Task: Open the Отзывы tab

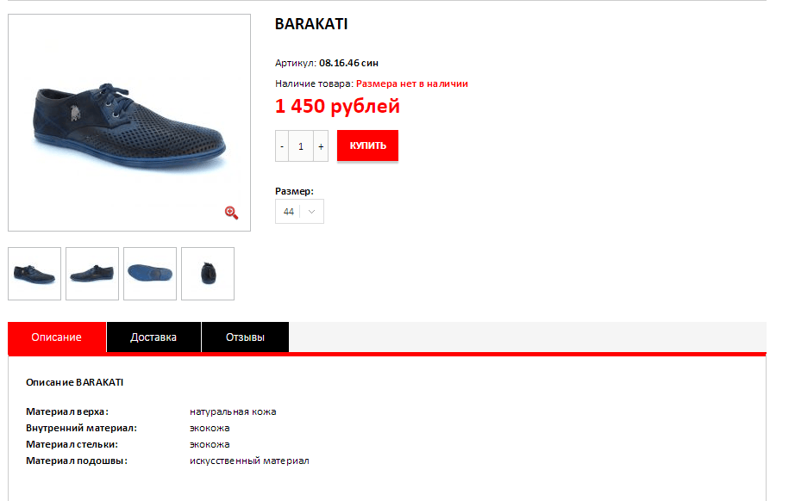Action: point(246,337)
